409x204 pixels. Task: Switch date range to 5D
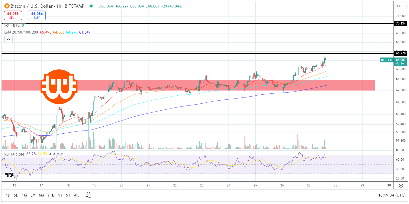pyautogui.click(x=16, y=195)
